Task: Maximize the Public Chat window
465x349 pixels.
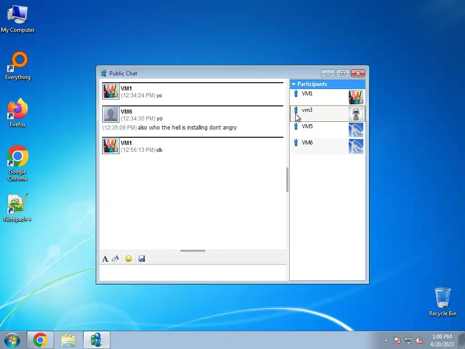Action: [343, 73]
